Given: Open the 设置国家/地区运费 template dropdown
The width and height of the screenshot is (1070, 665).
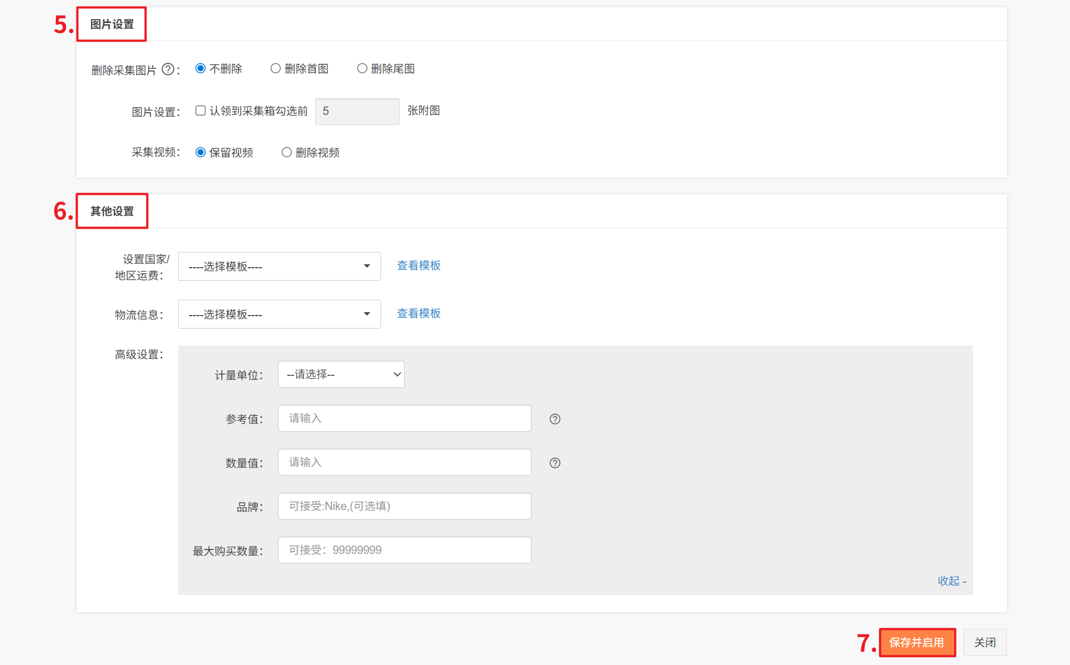Looking at the screenshot, I should pos(279,266).
